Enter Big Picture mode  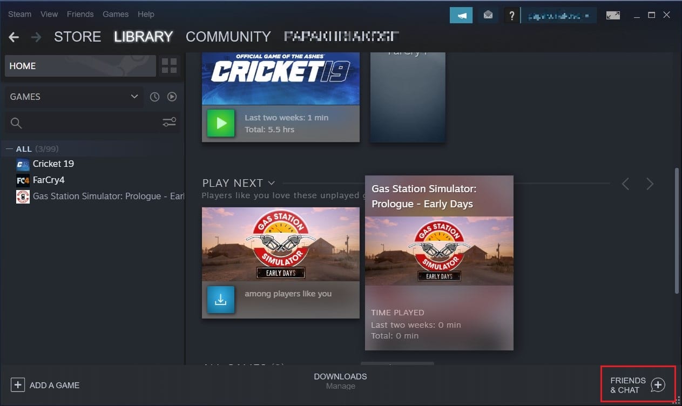click(x=613, y=15)
